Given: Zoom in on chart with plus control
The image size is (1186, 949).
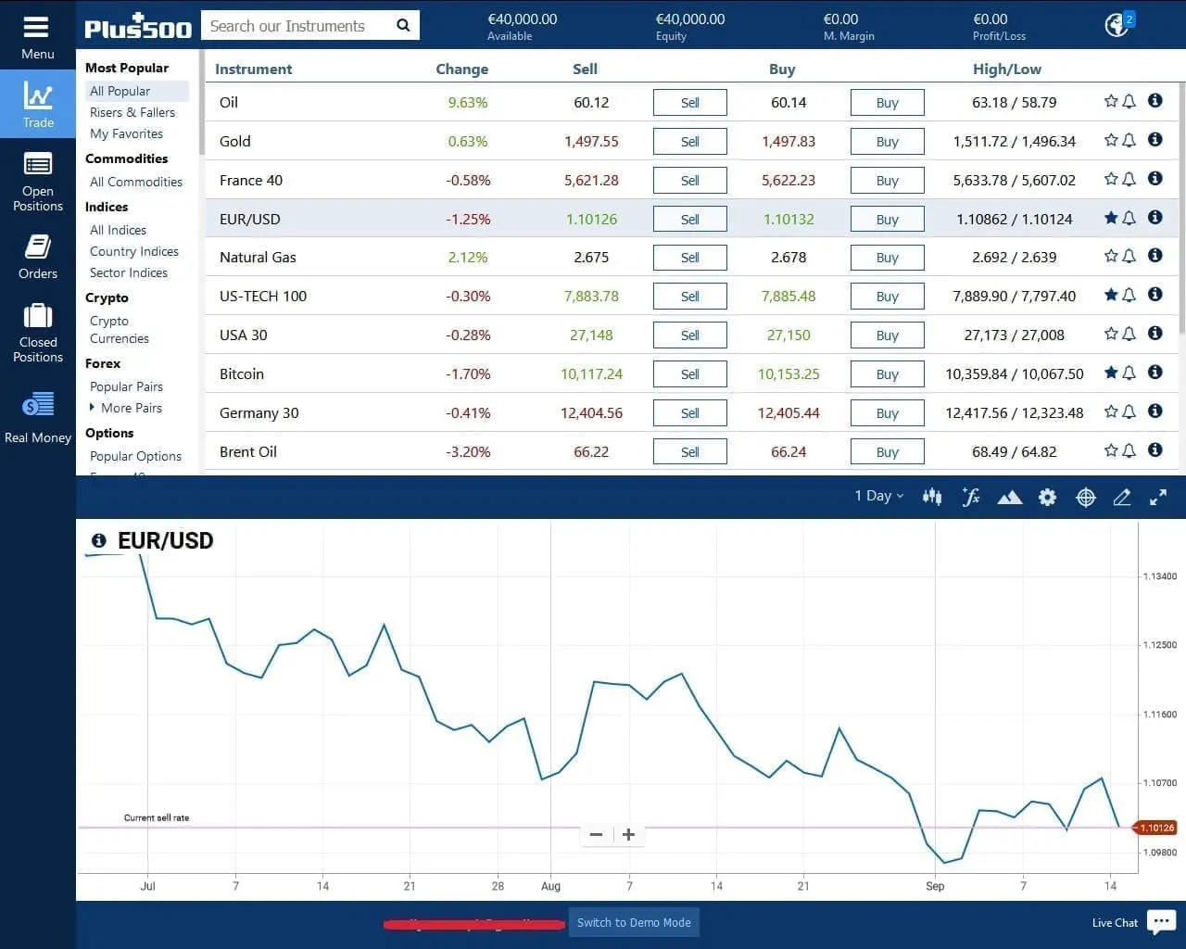Looking at the screenshot, I should point(628,834).
